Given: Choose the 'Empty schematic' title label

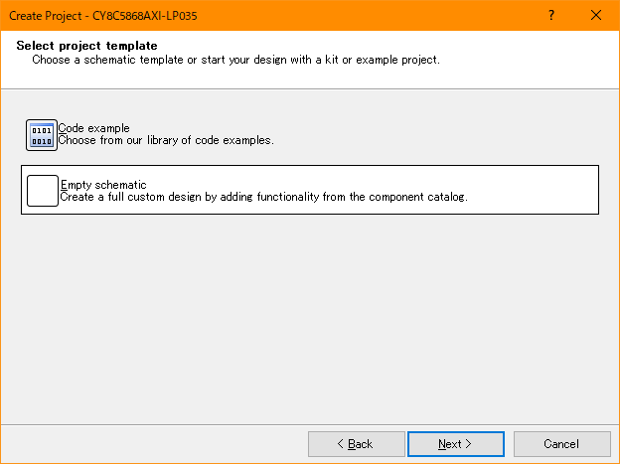Looking at the screenshot, I should click(x=103, y=185).
